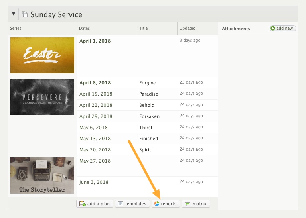Click the reports pie chart icon
This screenshot has height=218, width=306.
(157, 204)
